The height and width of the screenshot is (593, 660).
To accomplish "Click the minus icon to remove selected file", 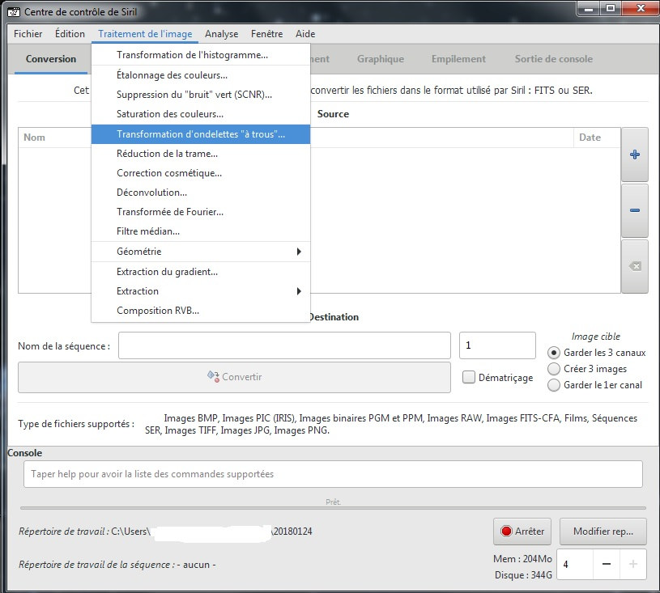I will pos(635,210).
